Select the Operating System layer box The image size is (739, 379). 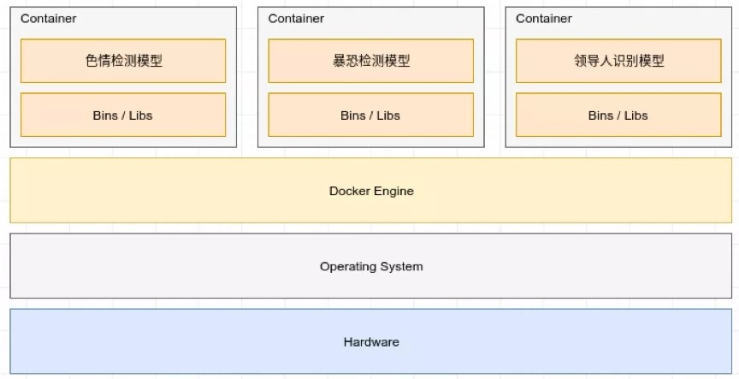371,266
